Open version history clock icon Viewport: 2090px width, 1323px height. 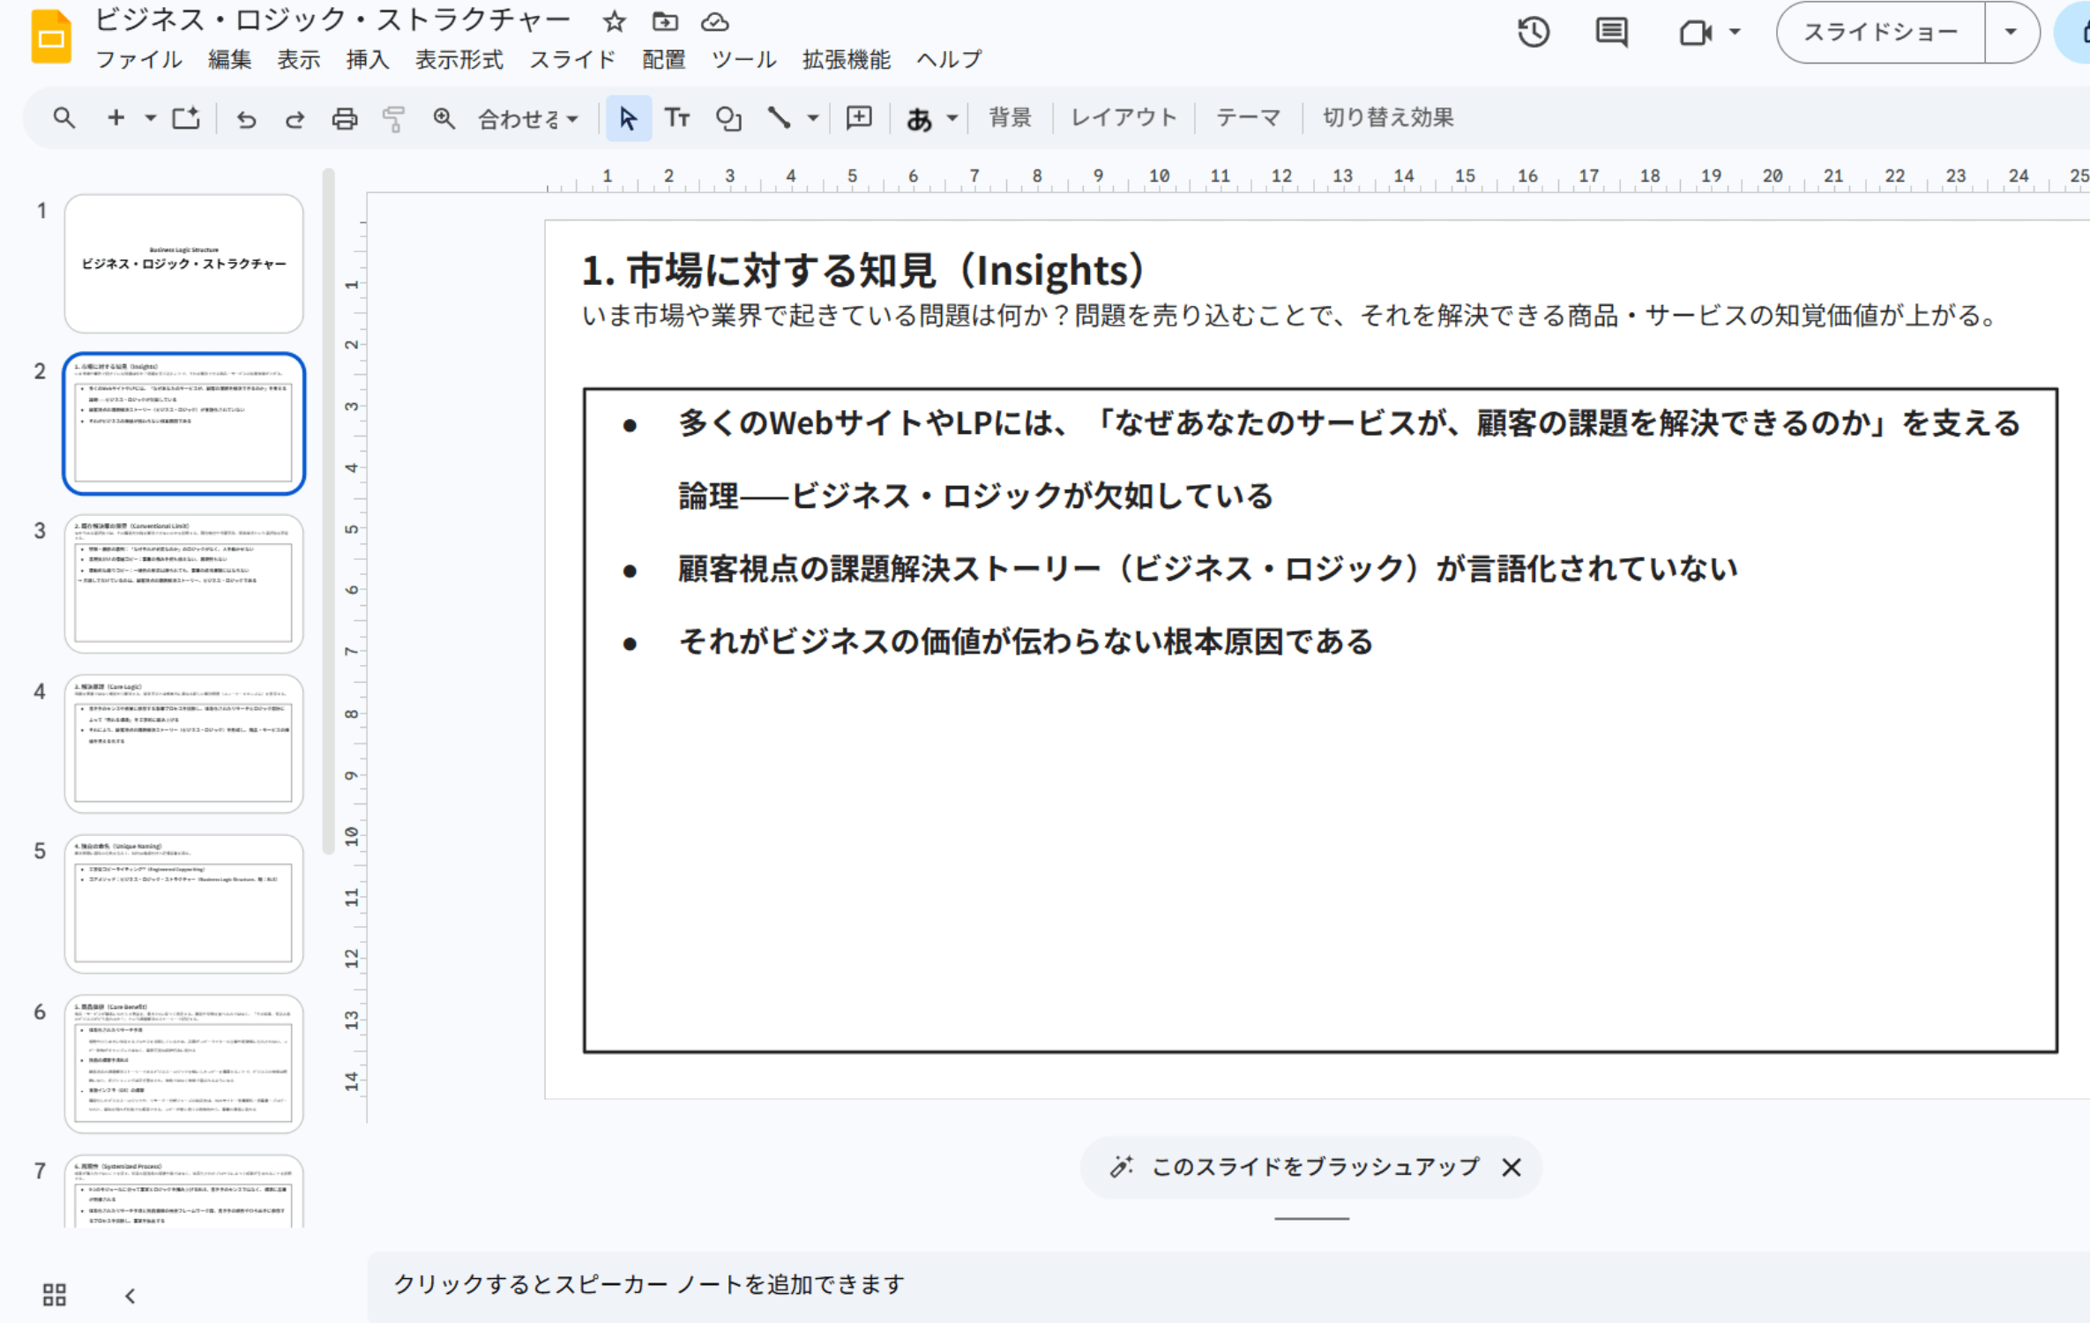[1534, 33]
